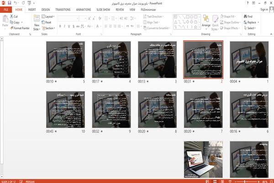Click Slide Sorter view icon in status bar
The image size is (274, 183).
pyautogui.click(x=215, y=182)
